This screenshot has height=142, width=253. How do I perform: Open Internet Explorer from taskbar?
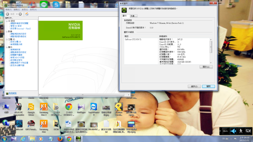click(23, 139)
